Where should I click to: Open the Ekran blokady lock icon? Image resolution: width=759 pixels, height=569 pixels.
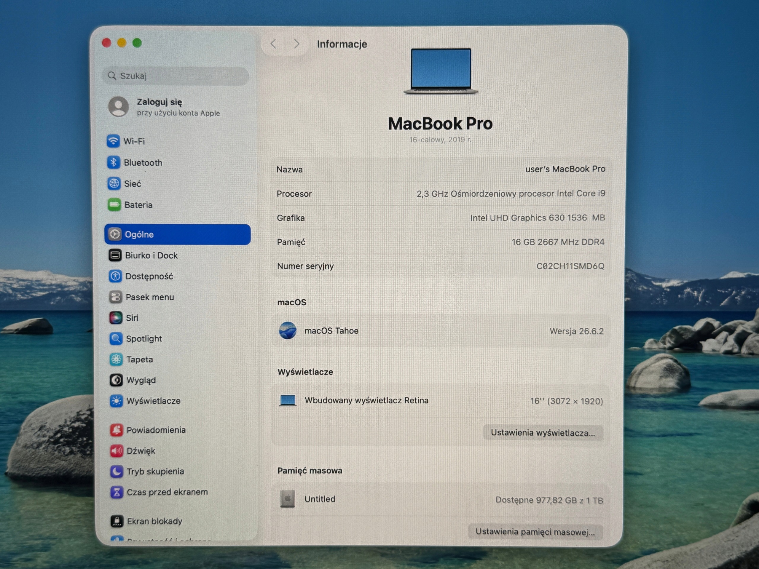[x=117, y=521]
